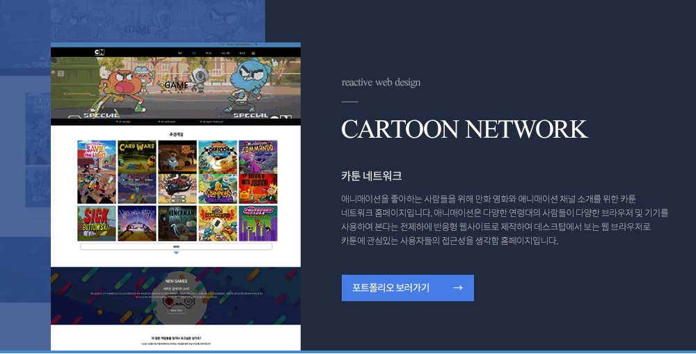Click the 카툰 네트워크 Korean heading
Image resolution: width=696 pixels, height=354 pixels.
pos(372,176)
